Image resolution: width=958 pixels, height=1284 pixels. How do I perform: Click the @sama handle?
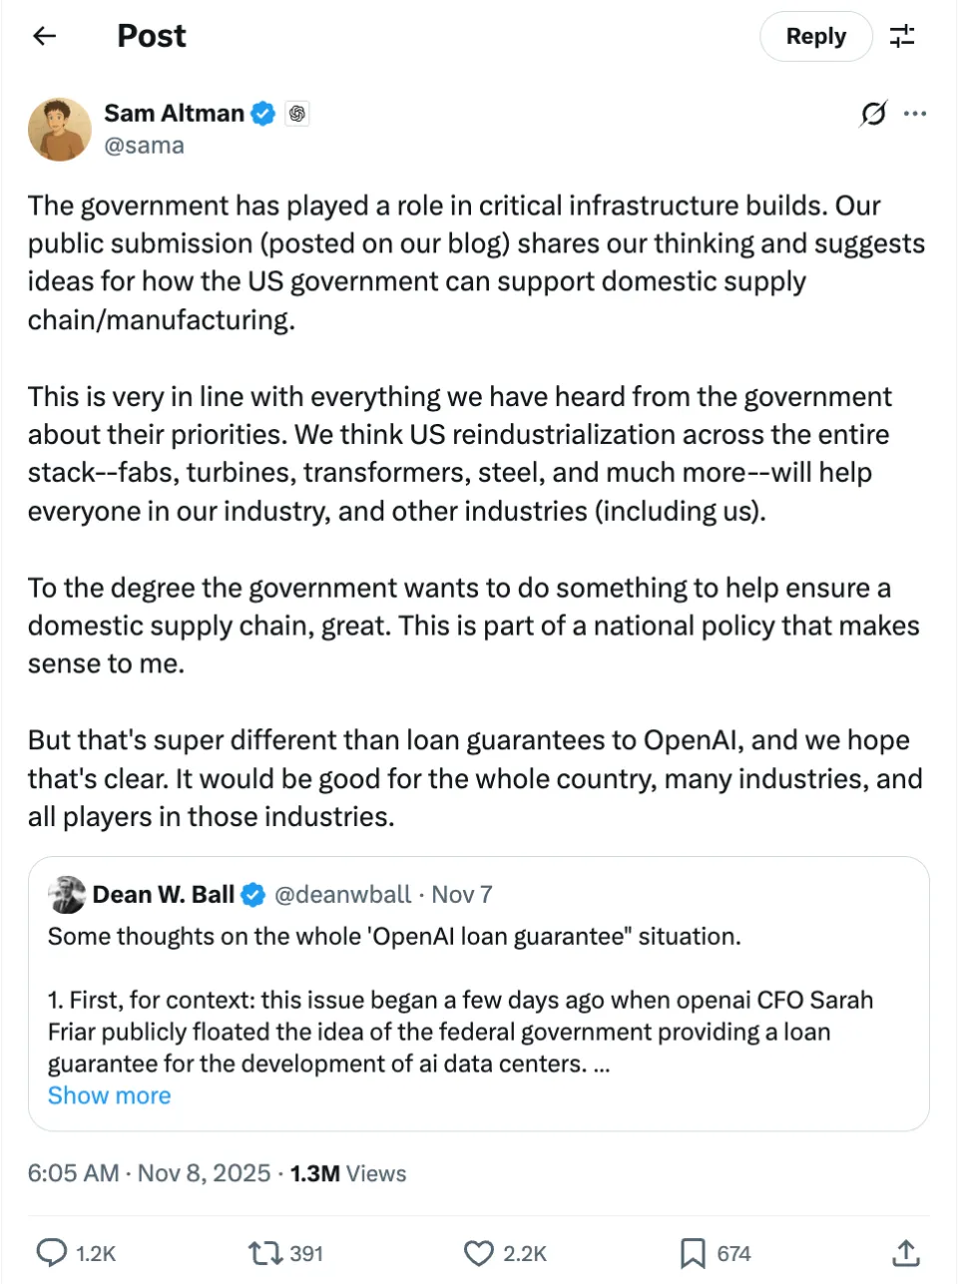coord(144,146)
